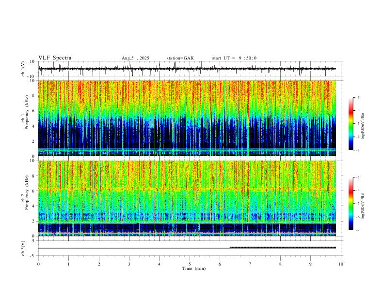Click the time axis tick label "5"
This screenshot has width=384, height=296.
[190, 264]
